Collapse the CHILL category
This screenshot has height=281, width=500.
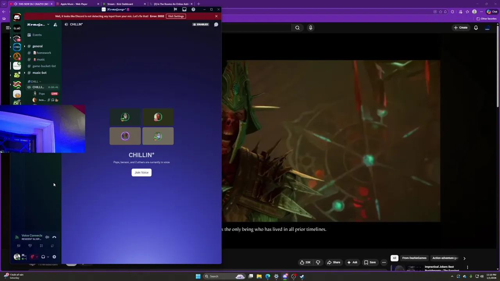pos(34,82)
